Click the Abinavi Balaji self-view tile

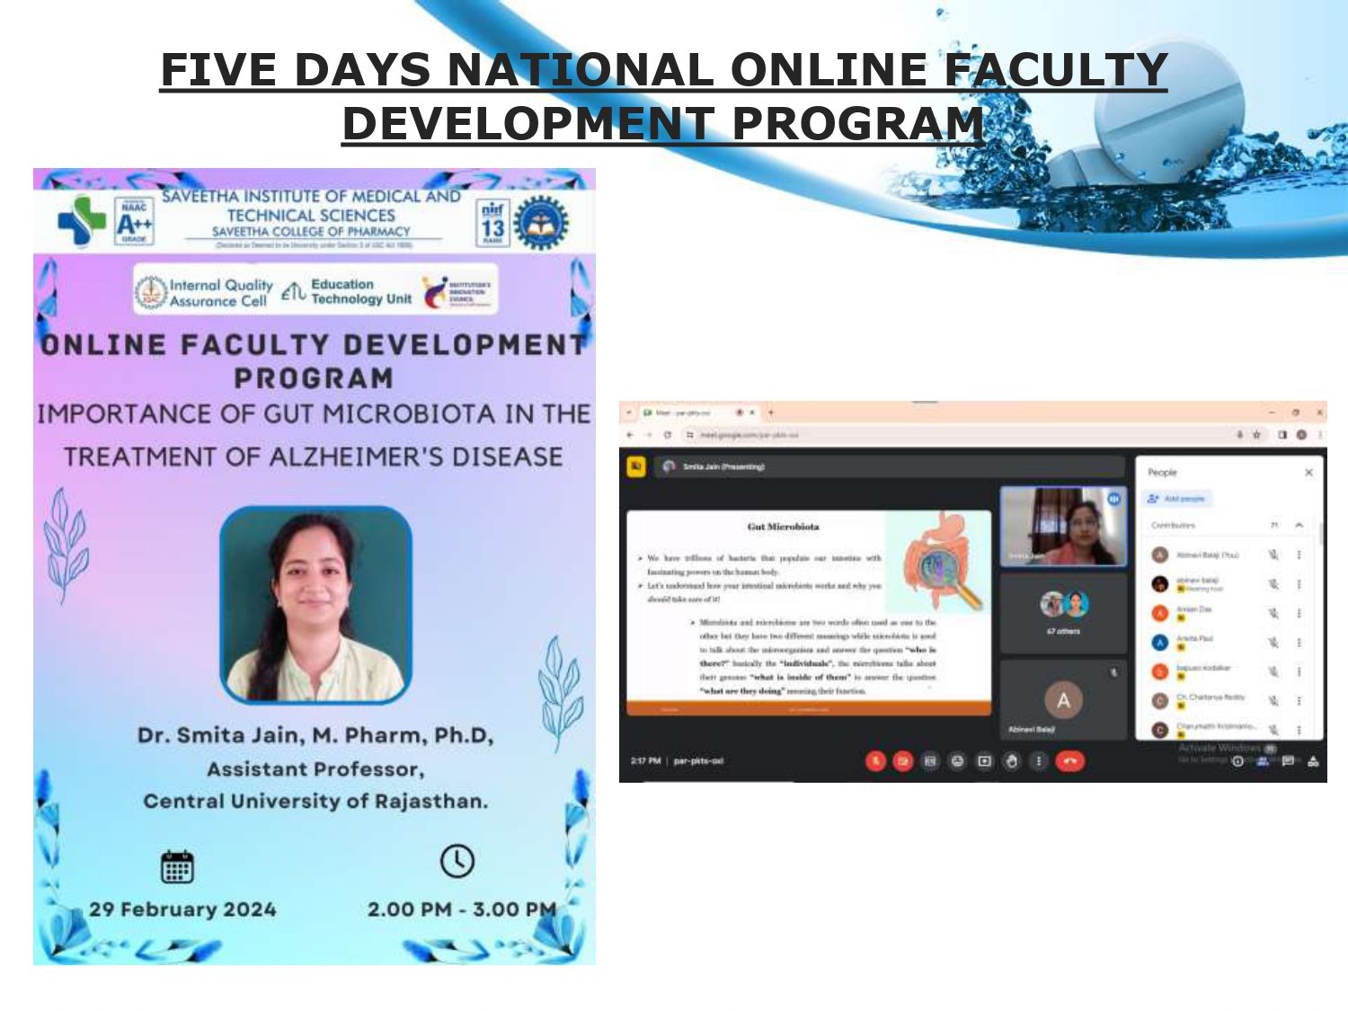click(1063, 699)
